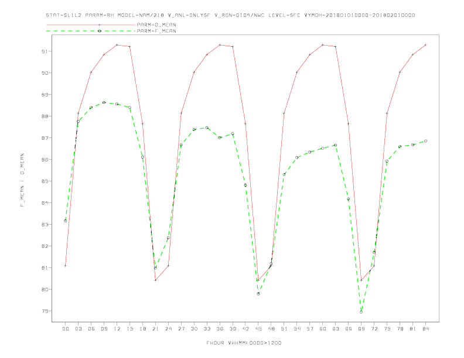Click the green dashed line sample in the legend

(91, 31)
